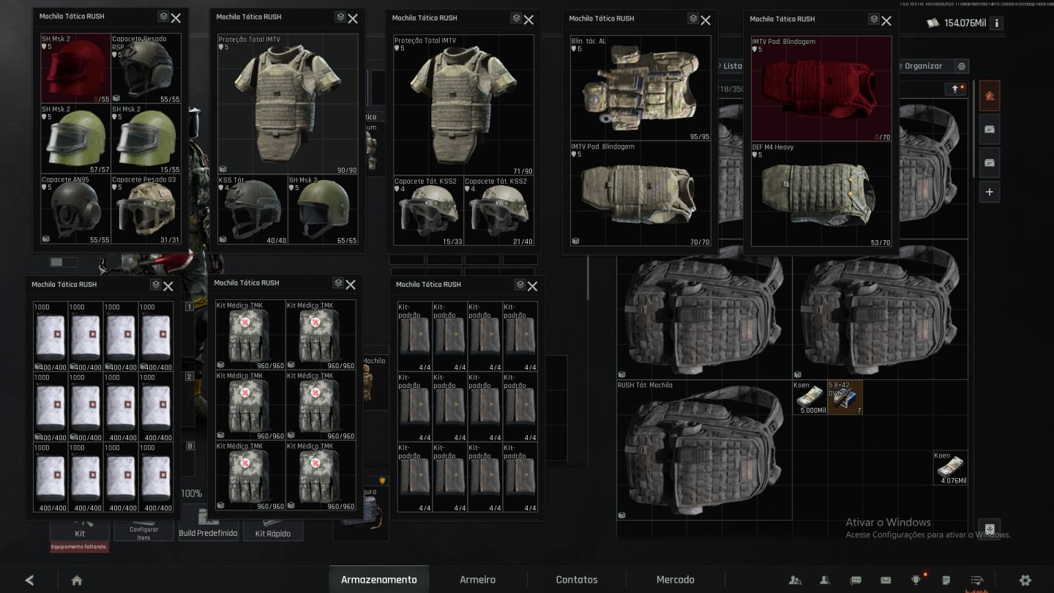Open the chat messages icon
The width and height of the screenshot is (1054, 593).
pos(855,580)
